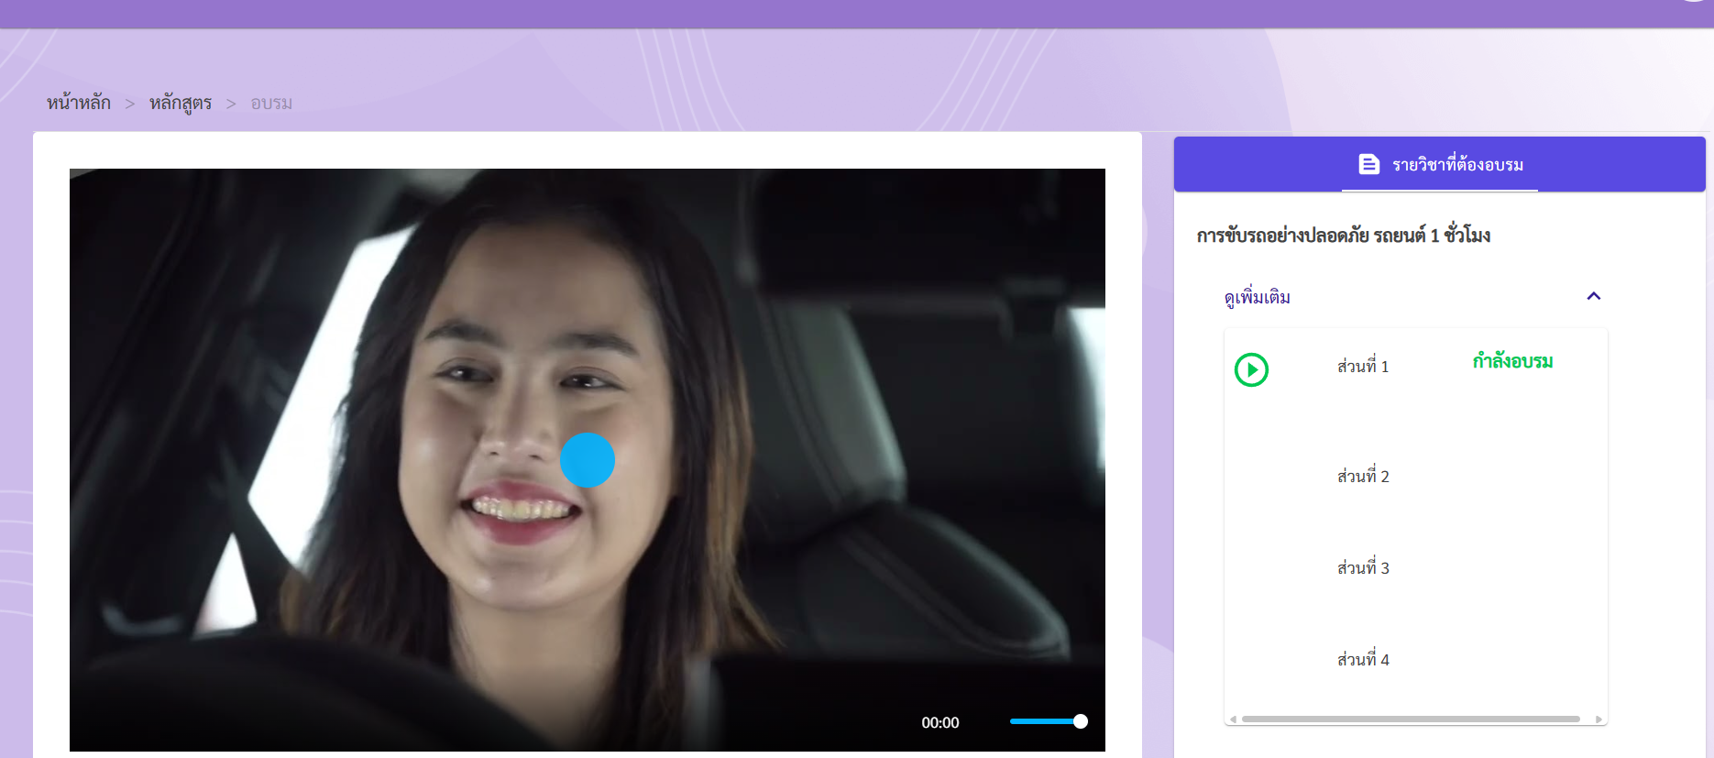
Task: Select ส่วนที่ 4 in the lesson list
Action: point(1363,659)
